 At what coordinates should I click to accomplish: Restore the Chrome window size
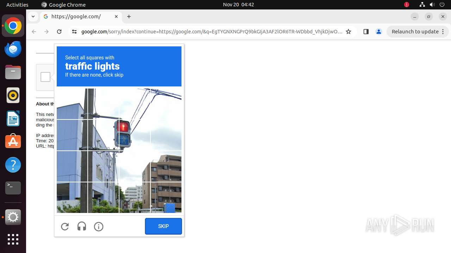point(429,17)
